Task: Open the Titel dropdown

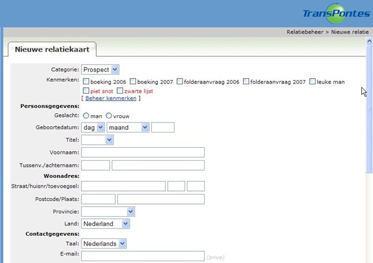Action: click(x=98, y=140)
